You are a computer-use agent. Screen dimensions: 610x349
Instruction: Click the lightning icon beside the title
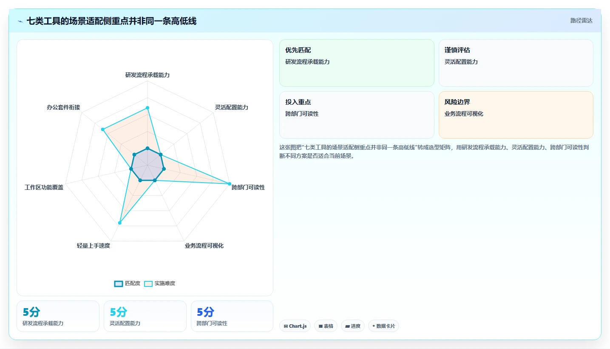[20, 21]
